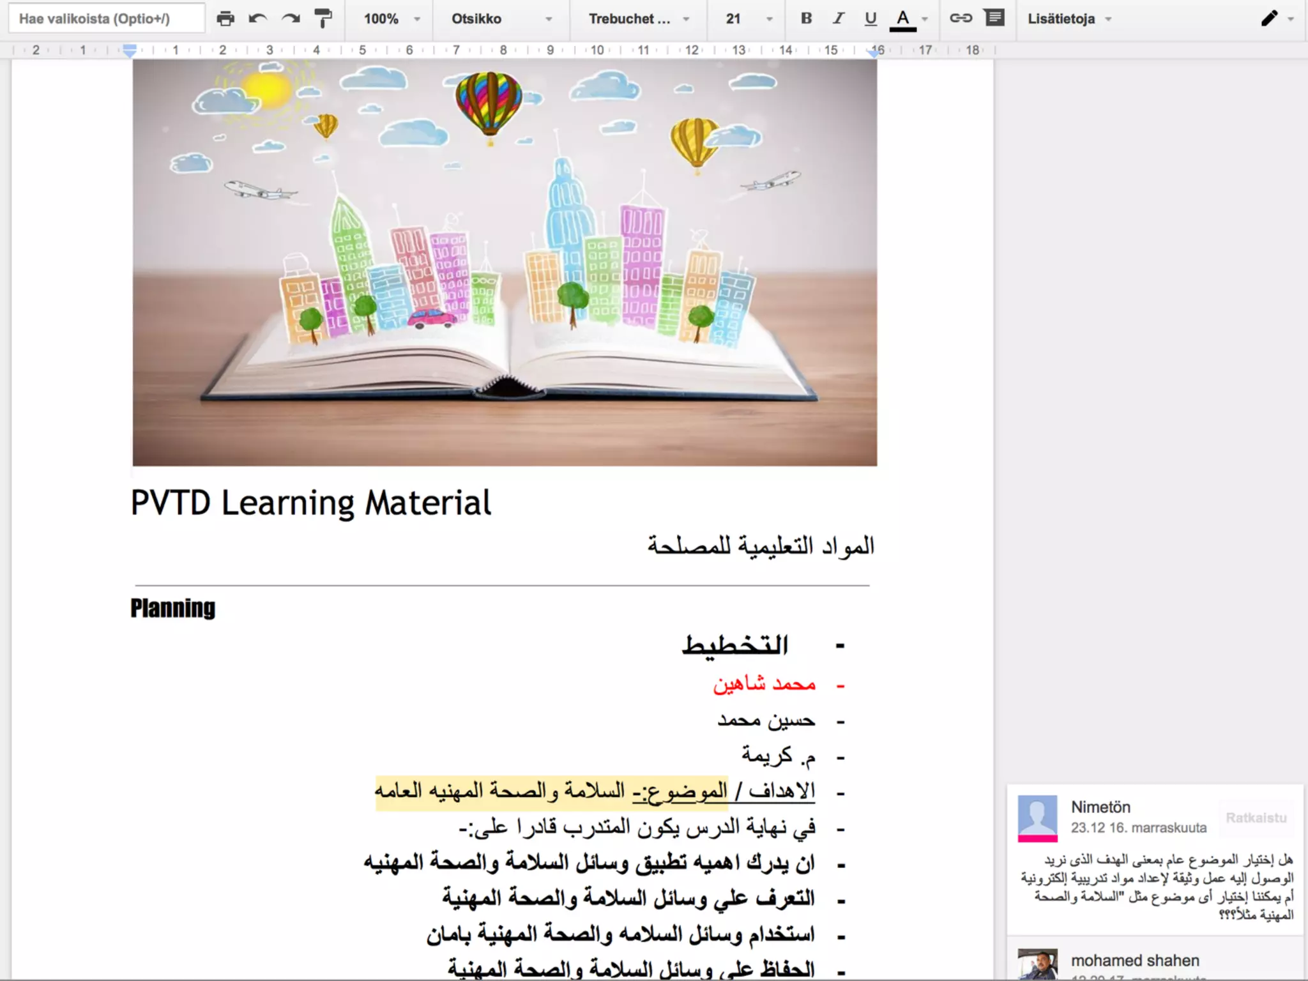This screenshot has height=981, width=1308.
Task: Insert a link with the link icon
Action: click(961, 19)
